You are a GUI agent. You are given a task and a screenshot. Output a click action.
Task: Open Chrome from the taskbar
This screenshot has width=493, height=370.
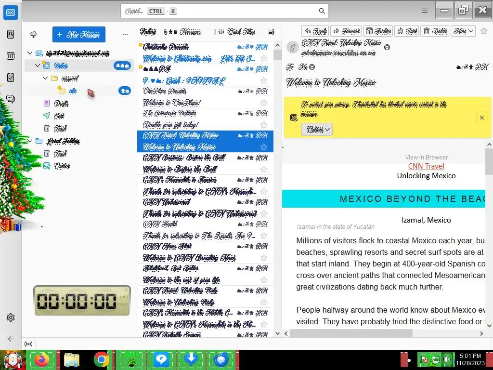tap(101, 359)
